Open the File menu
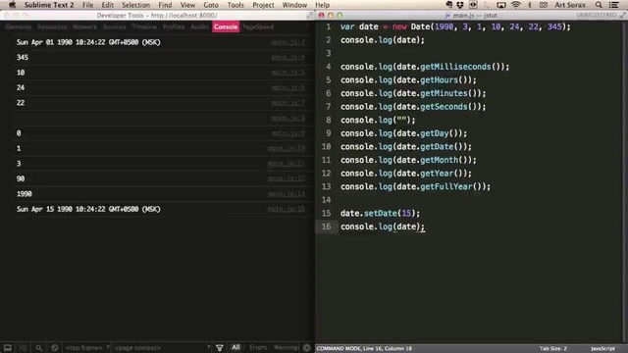 (87, 5)
